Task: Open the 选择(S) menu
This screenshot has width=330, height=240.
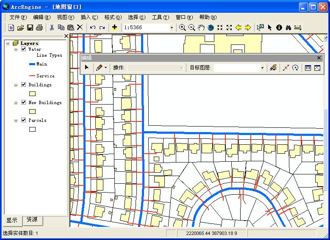Action: [136, 17]
